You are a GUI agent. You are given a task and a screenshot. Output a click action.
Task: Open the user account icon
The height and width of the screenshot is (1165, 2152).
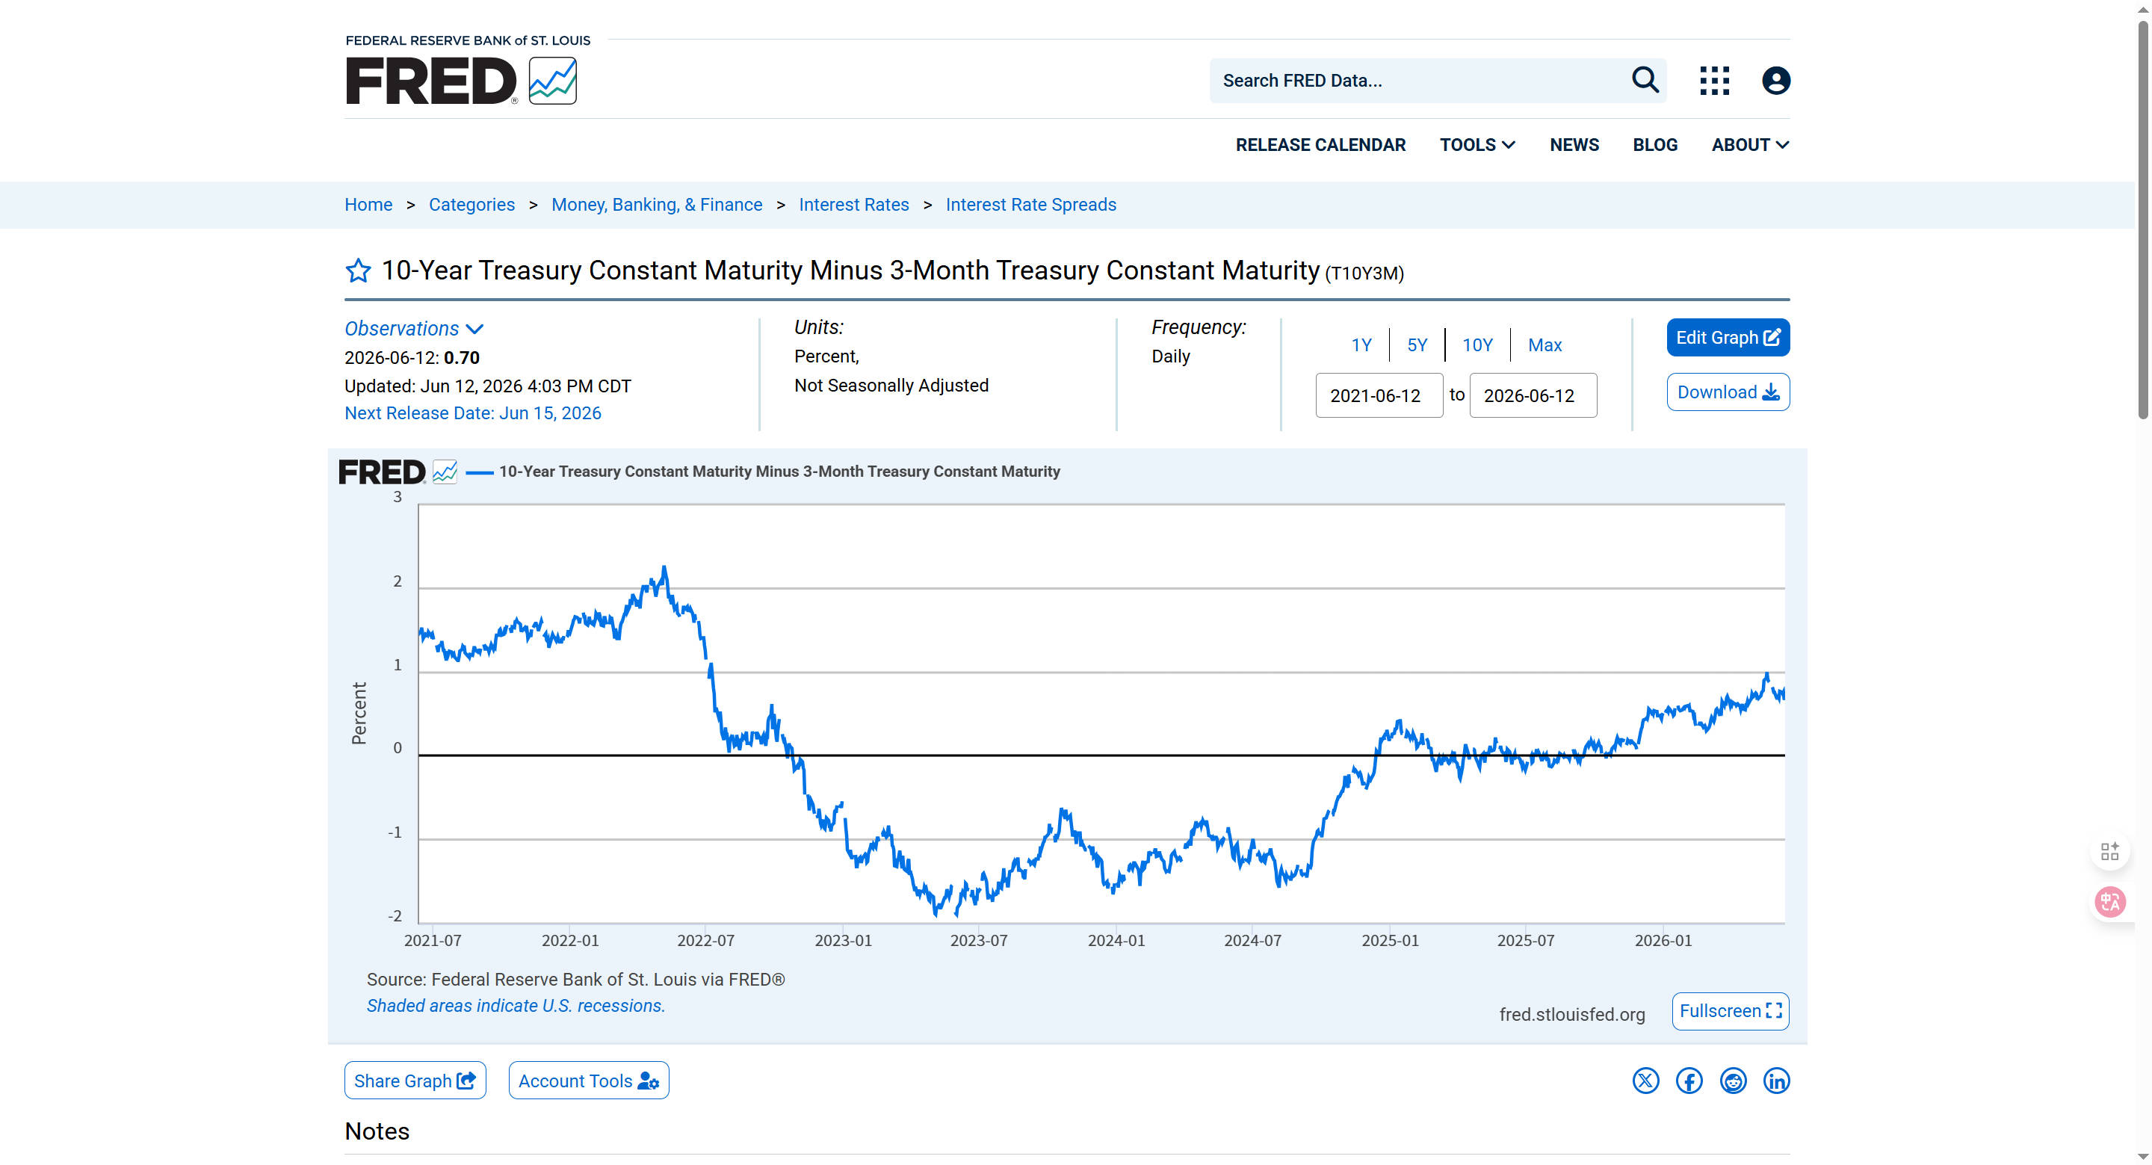(x=1775, y=80)
